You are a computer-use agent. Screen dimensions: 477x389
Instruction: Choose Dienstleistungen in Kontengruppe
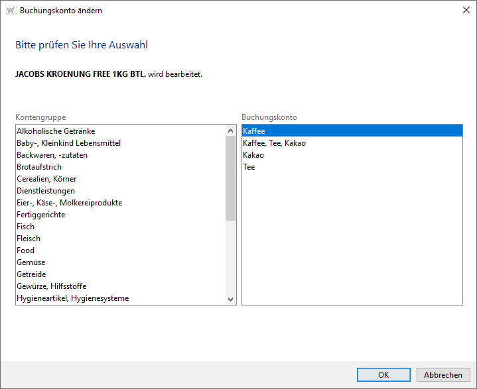tap(46, 191)
